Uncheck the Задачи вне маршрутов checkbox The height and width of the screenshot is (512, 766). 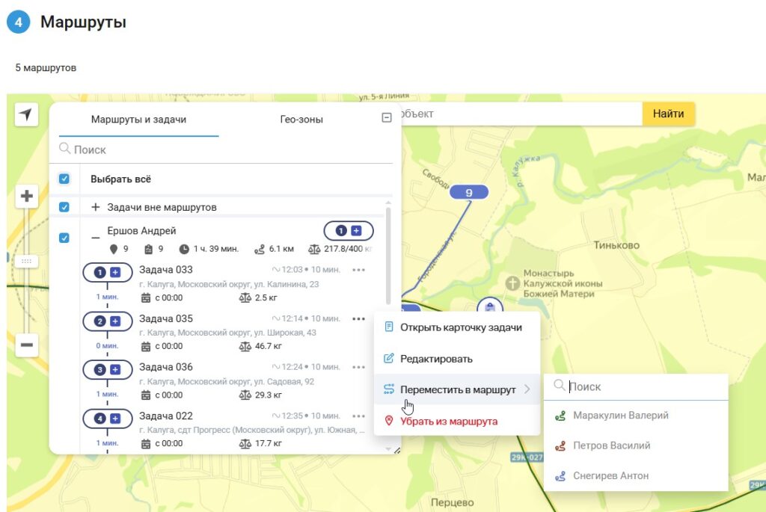[x=64, y=207]
